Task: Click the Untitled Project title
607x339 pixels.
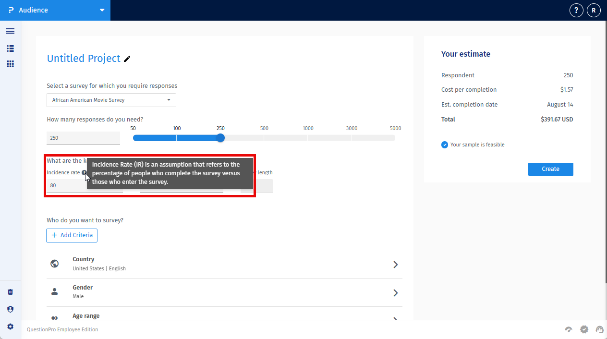Action: 84,59
